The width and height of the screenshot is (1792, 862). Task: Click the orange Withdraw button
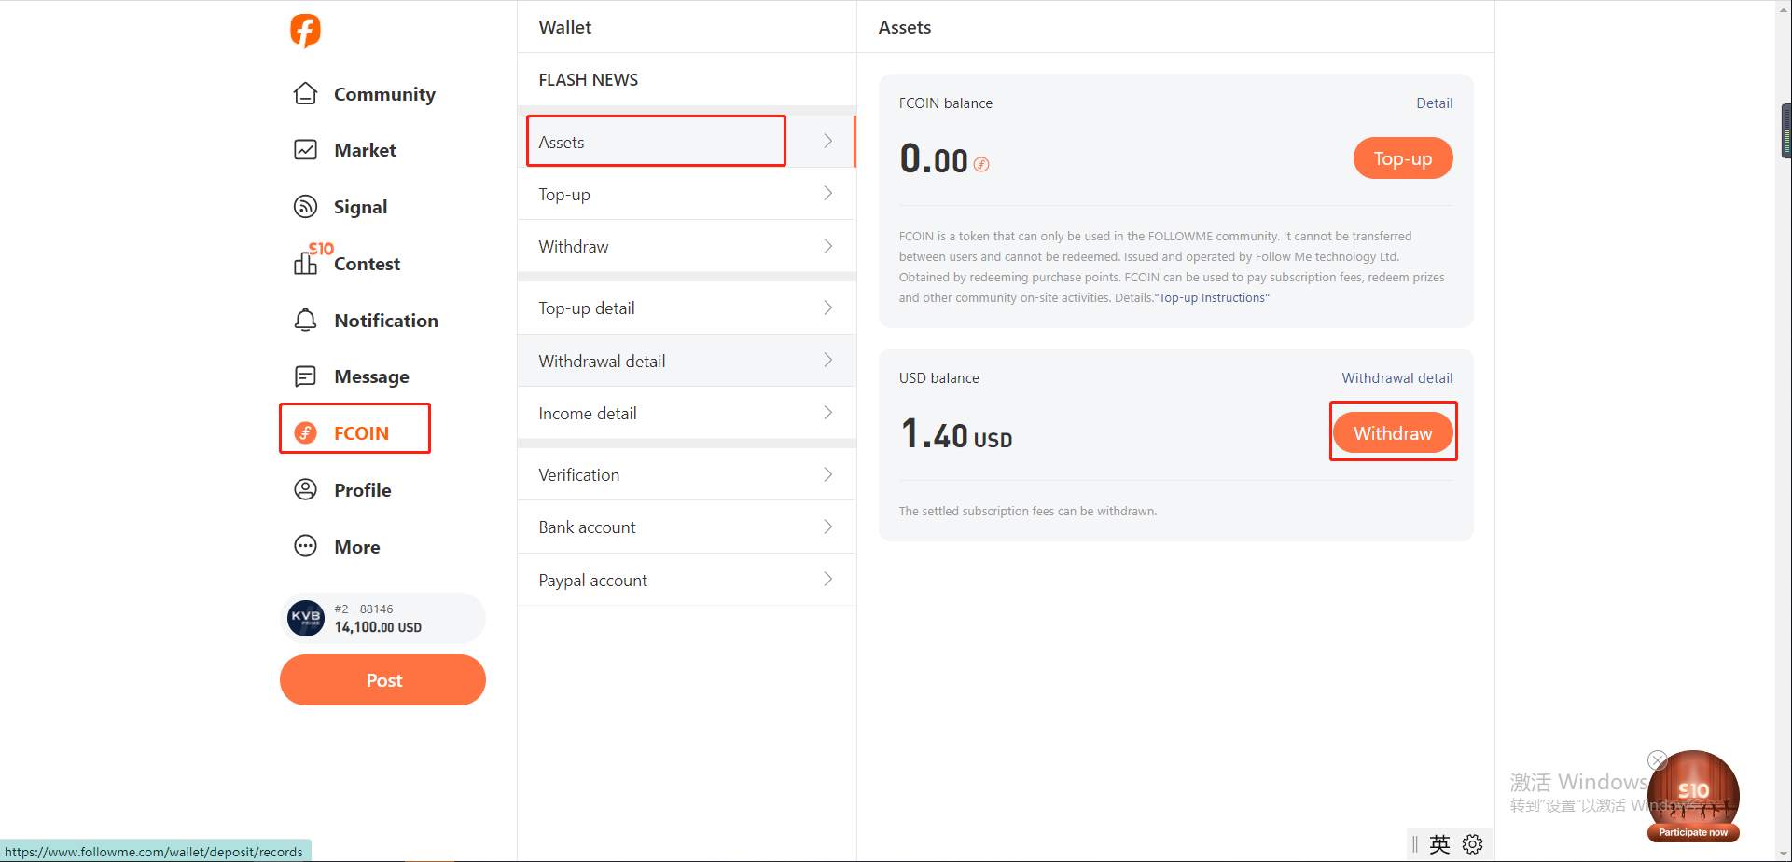tap(1393, 433)
